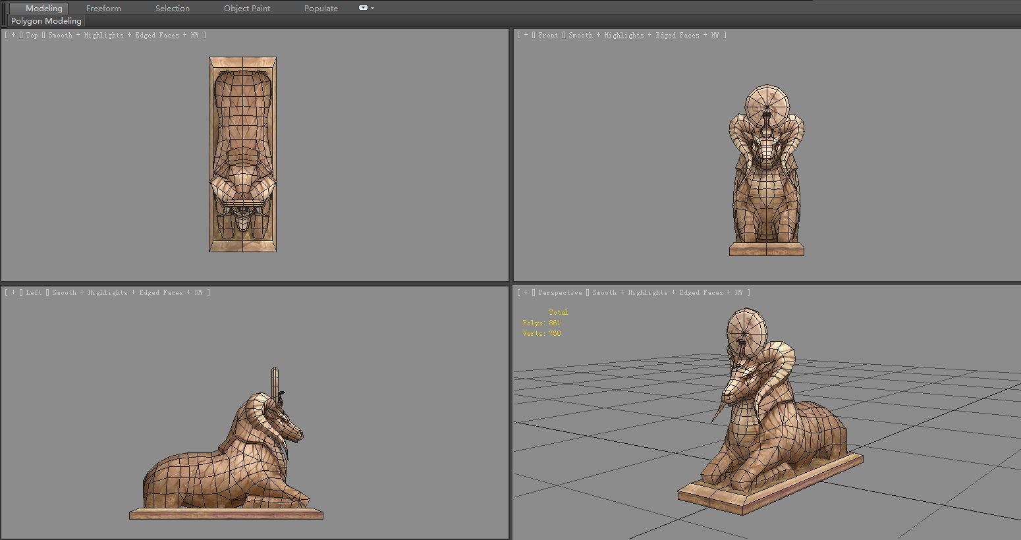Click the Front viewport view name label

click(548, 35)
